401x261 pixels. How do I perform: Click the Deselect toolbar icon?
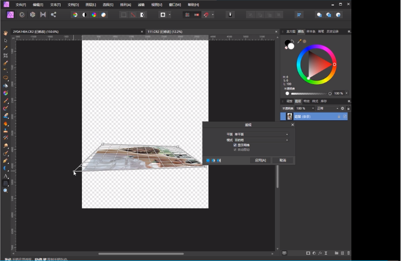pos(133,15)
